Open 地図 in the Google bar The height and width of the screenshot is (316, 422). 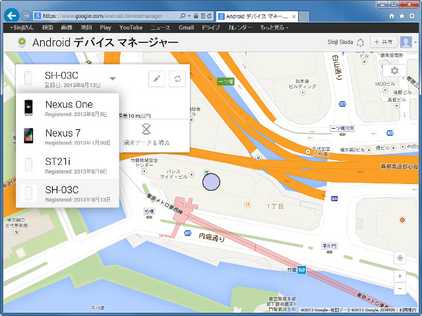(x=86, y=28)
